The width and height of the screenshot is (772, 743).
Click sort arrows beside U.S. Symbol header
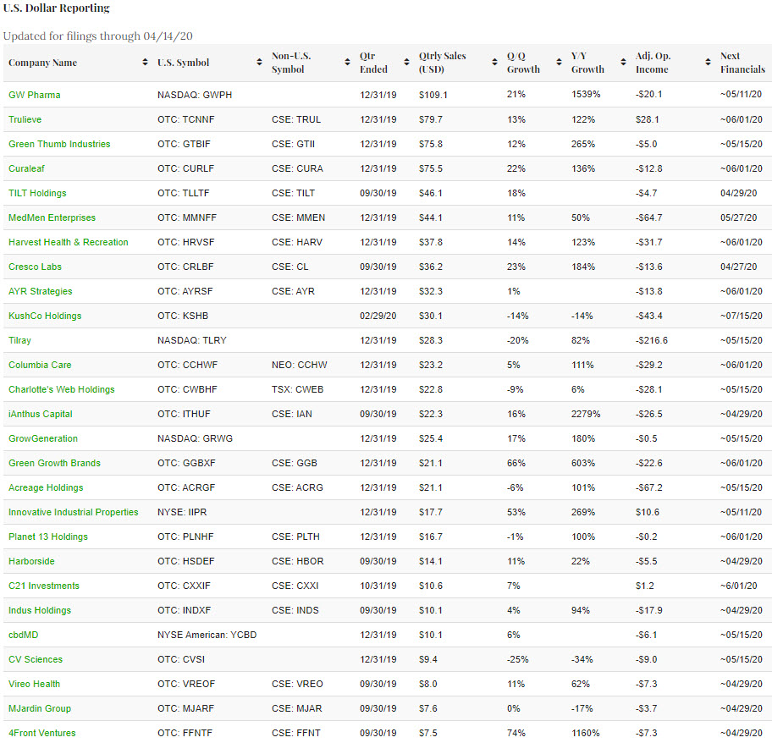(259, 63)
